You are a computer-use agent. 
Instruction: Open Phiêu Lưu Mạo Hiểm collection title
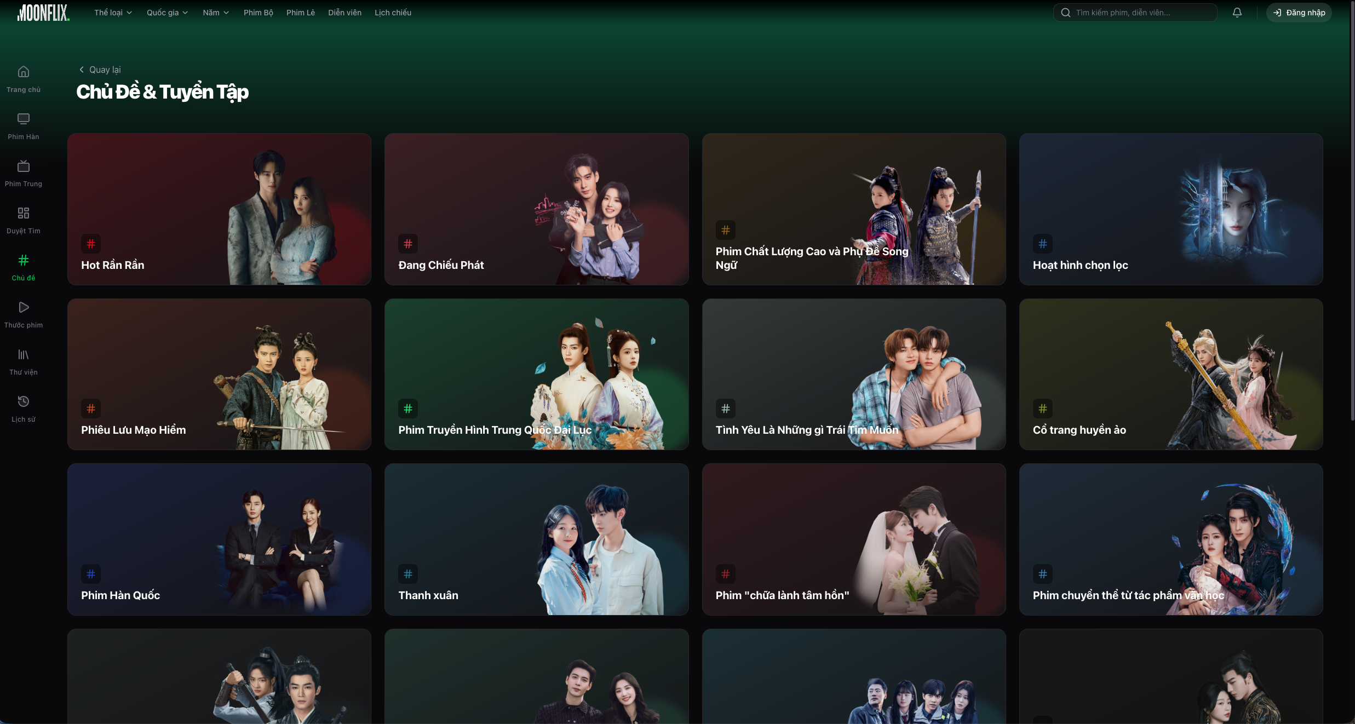(134, 430)
